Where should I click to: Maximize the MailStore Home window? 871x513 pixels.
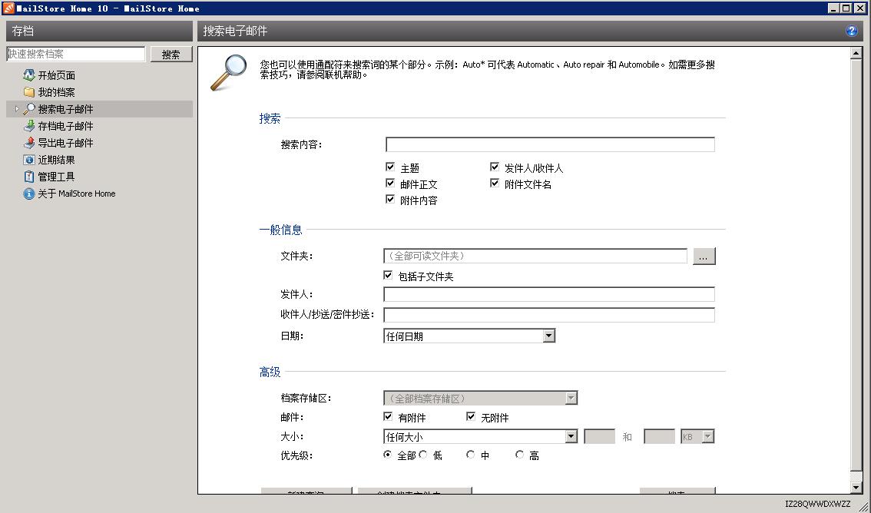tap(846, 8)
